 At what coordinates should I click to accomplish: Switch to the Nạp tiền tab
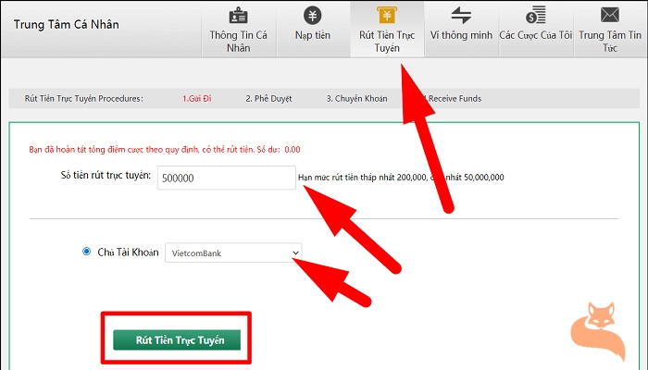click(x=313, y=30)
